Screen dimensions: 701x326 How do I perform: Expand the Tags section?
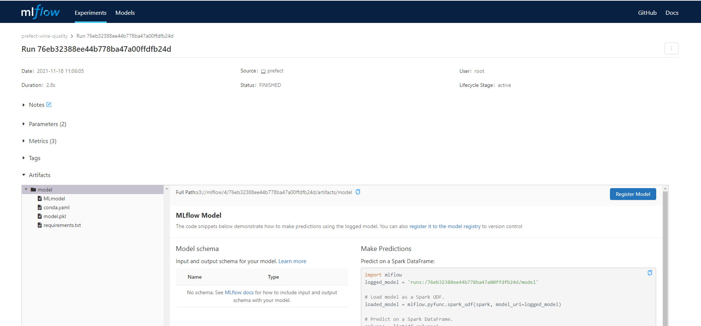tap(24, 158)
